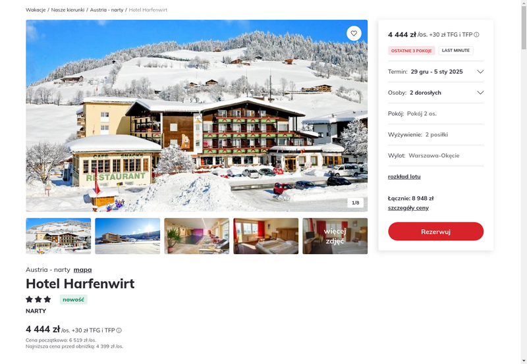
Task: Open the Wakacje breadcrumb link
Action: pyautogui.click(x=36, y=10)
